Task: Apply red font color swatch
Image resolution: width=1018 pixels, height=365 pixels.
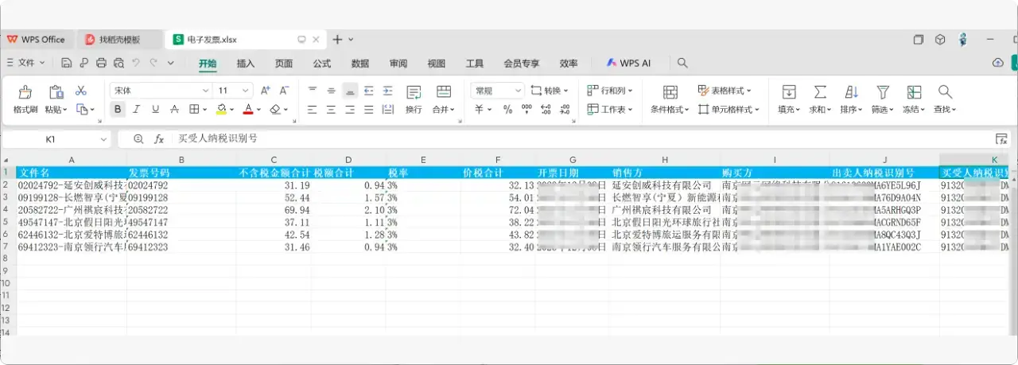Action: pos(248,110)
